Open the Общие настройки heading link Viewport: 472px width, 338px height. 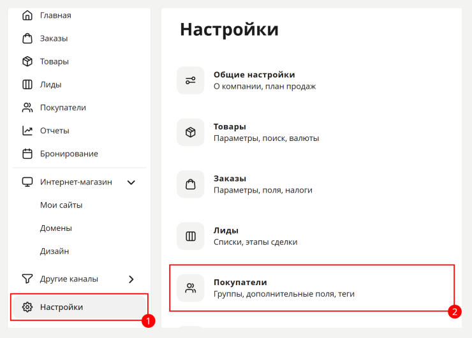[x=254, y=75]
